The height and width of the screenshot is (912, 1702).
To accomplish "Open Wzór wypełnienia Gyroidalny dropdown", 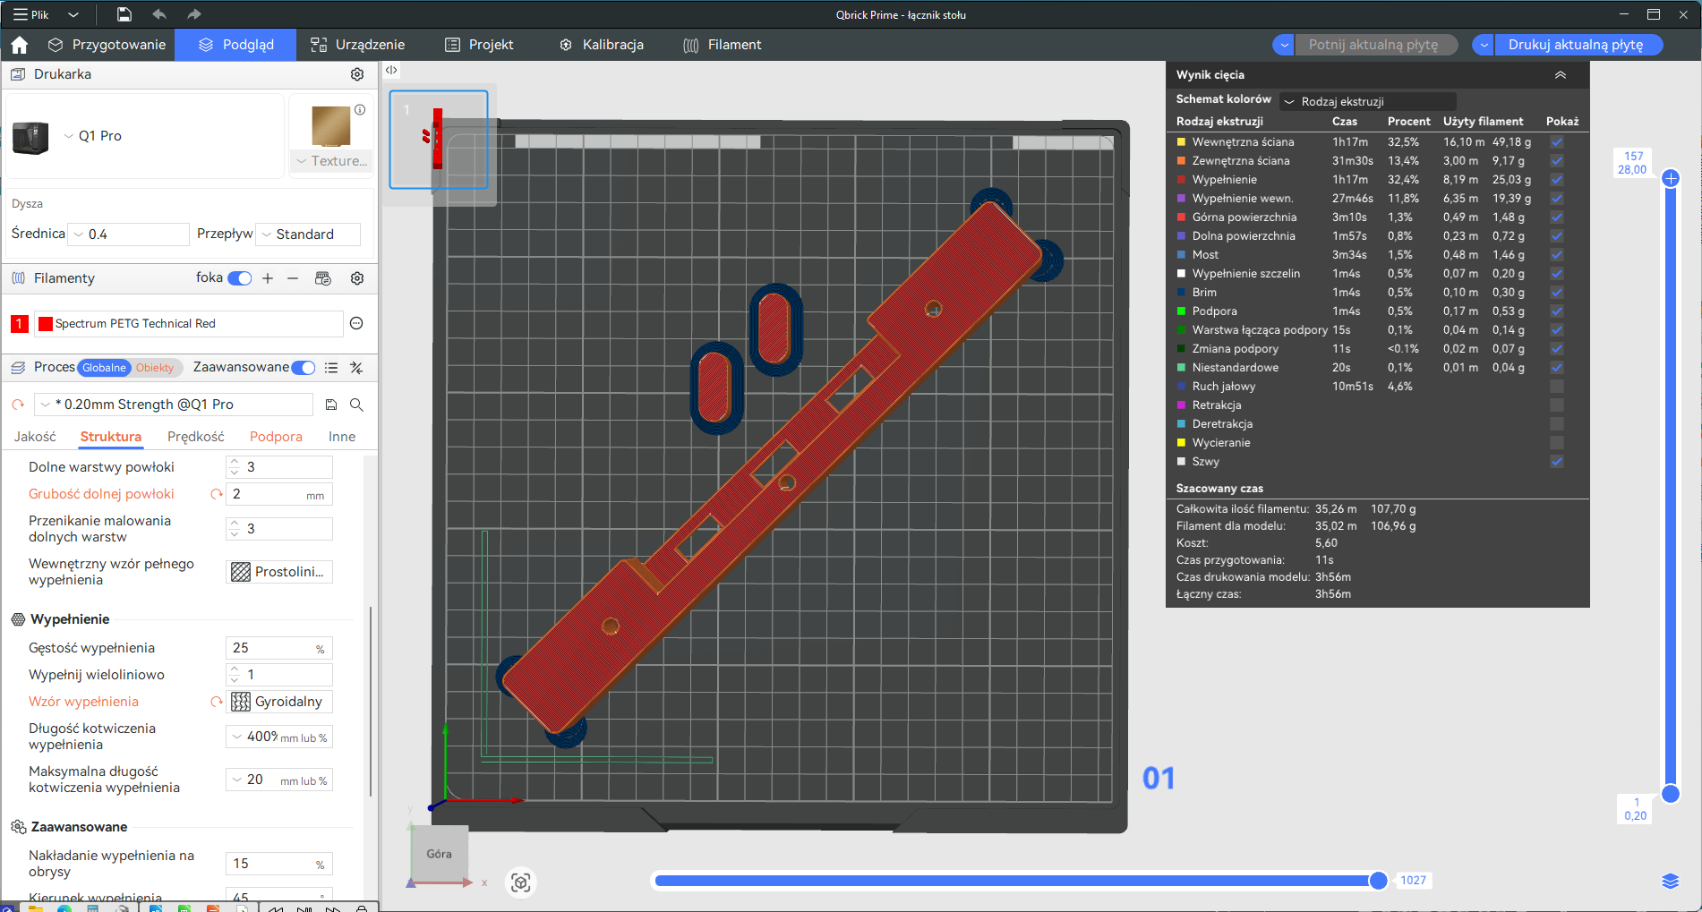I will click(280, 702).
